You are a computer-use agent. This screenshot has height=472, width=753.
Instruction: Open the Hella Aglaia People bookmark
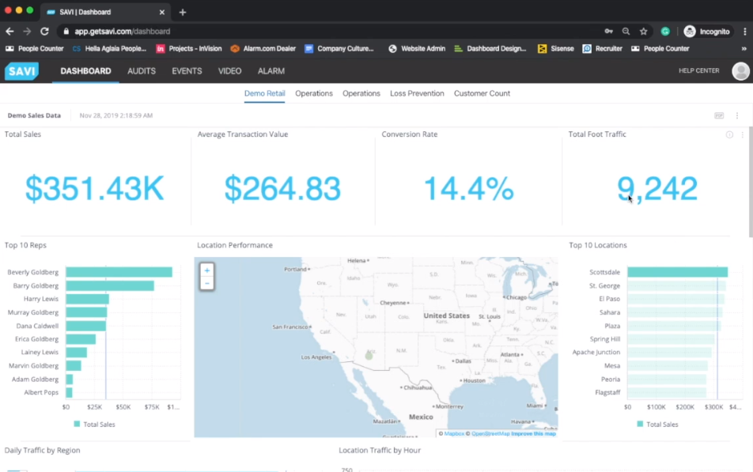[x=109, y=48]
